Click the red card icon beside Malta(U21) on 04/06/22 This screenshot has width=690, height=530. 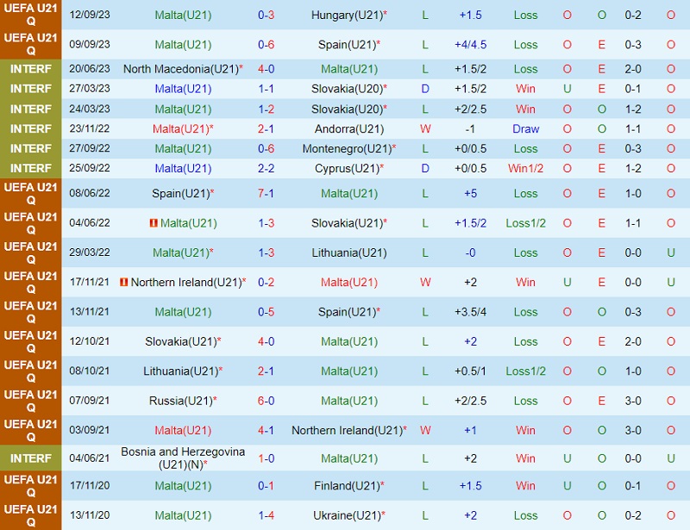(153, 223)
